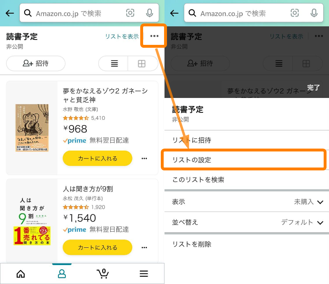Click the 読書予定 heading in the menu sheet

click(x=188, y=109)
